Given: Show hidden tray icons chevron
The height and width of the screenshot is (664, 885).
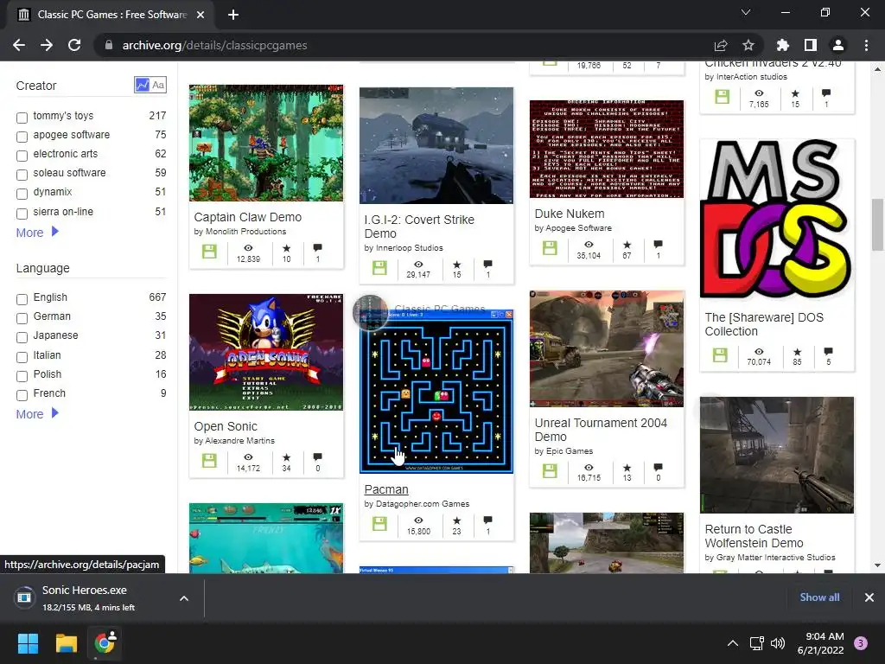Looking at the screenshot, I should pos(733,643).
